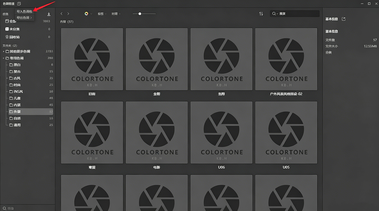
Task: Click the 回收站 trash icon
Action: pyautogui.click(x=7, y=37)
